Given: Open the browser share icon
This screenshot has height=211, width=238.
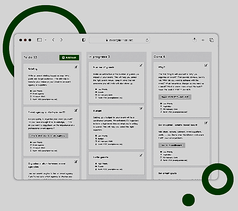Looking at the screenshot, I should click(x=194, y=40).
